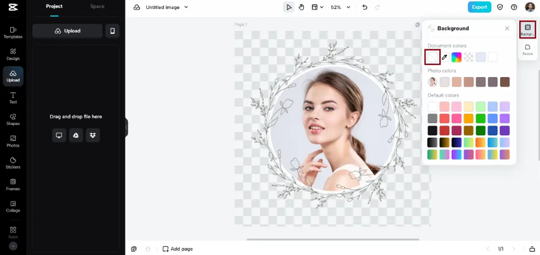Collapse the left panel handle
This screenshot has width=540, height=255.
(127, 127)
